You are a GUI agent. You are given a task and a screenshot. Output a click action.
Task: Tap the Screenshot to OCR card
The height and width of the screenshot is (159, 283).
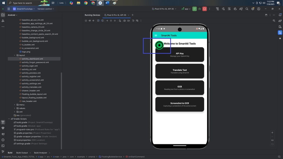[180, 104]
